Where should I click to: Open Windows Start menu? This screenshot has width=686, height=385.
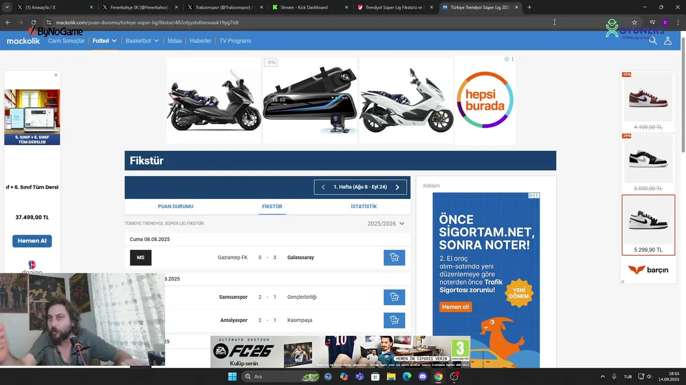click(232, 376)
